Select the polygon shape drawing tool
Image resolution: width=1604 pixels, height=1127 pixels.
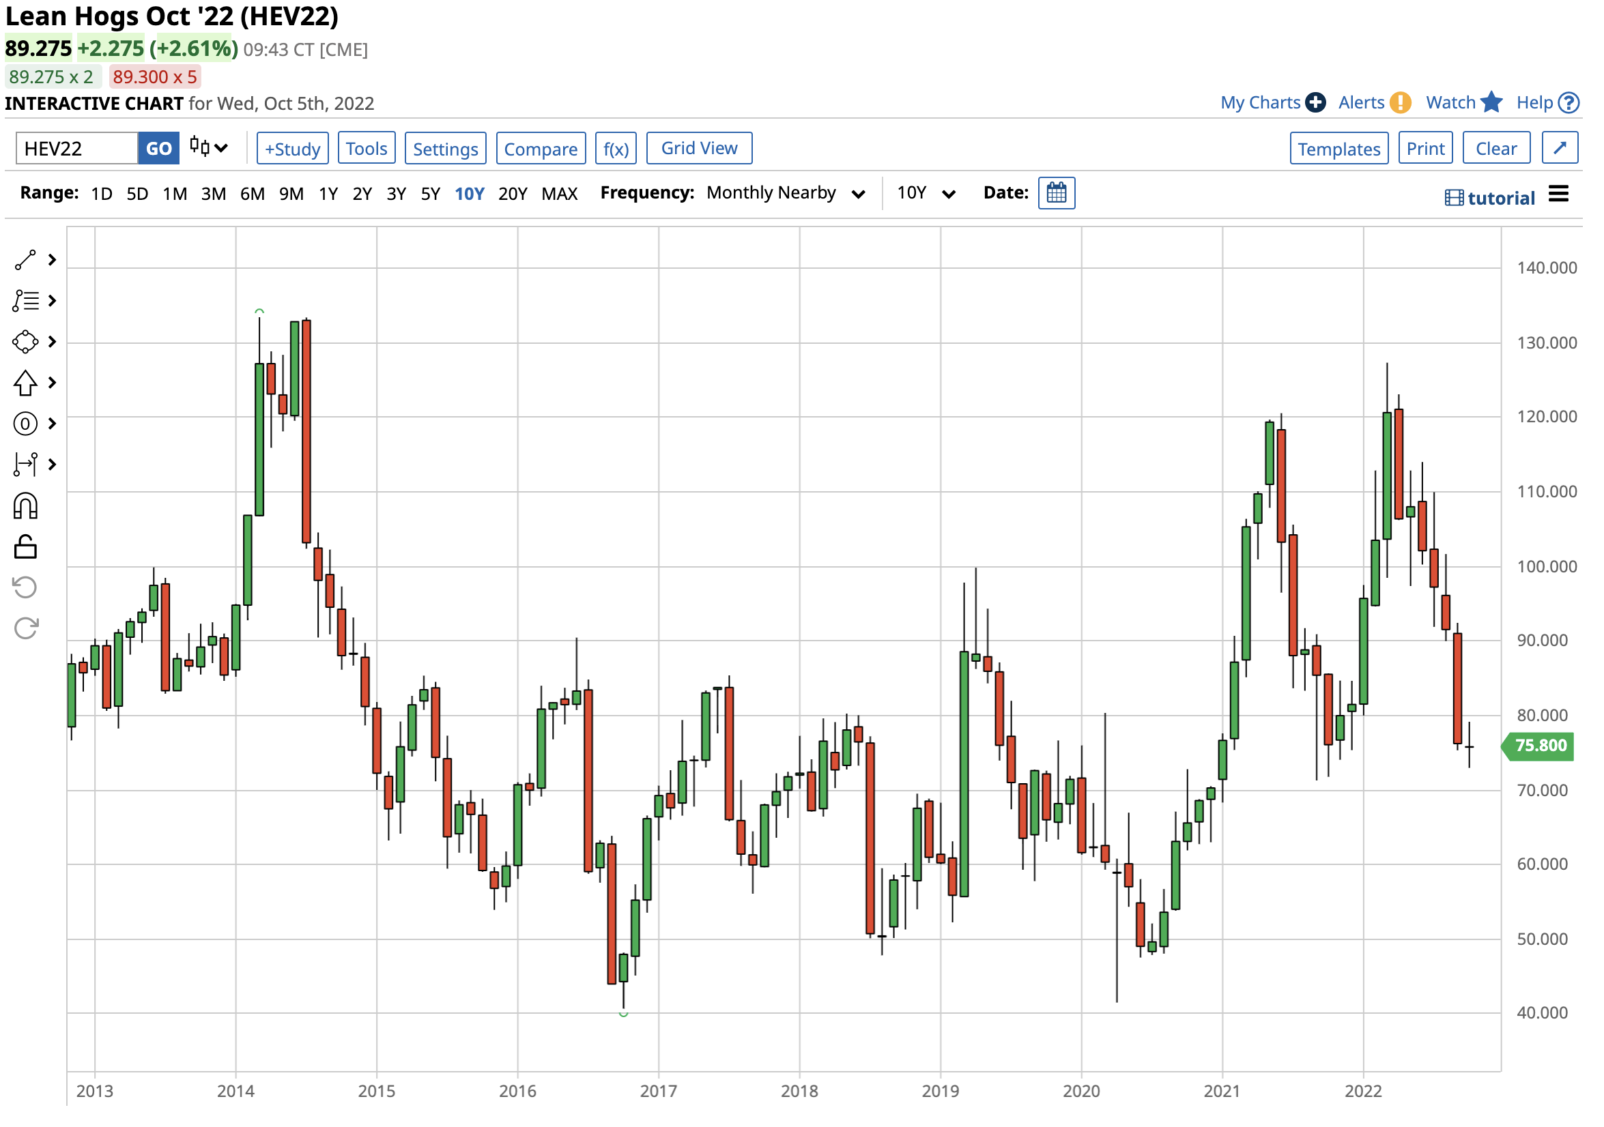pyautogui.click(x=25, y=342)
